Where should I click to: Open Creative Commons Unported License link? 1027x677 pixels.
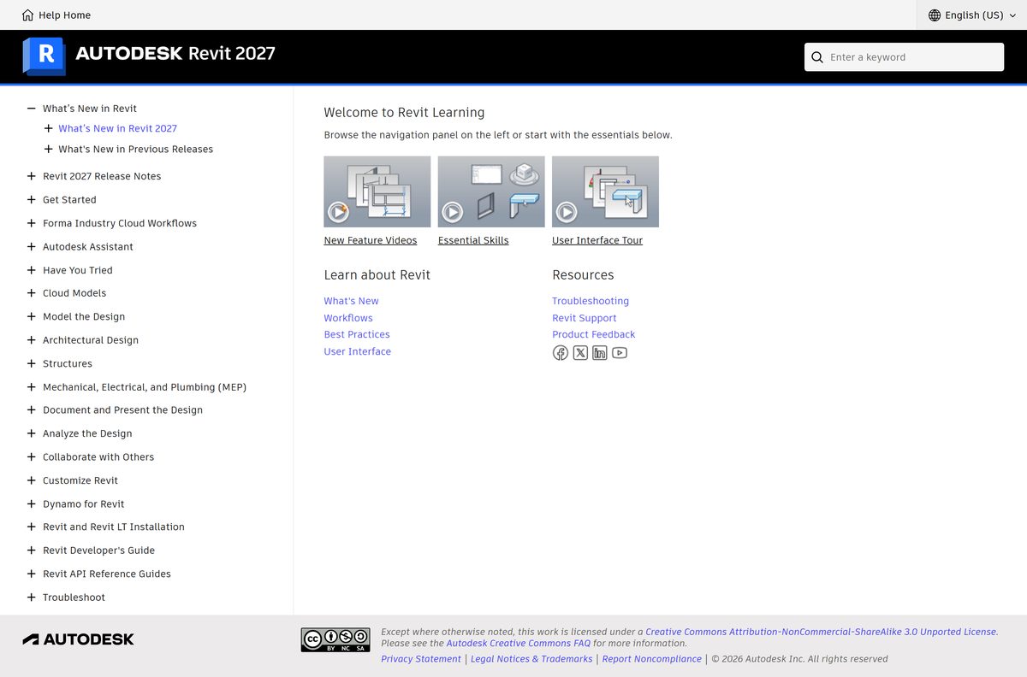pos(822,632)
